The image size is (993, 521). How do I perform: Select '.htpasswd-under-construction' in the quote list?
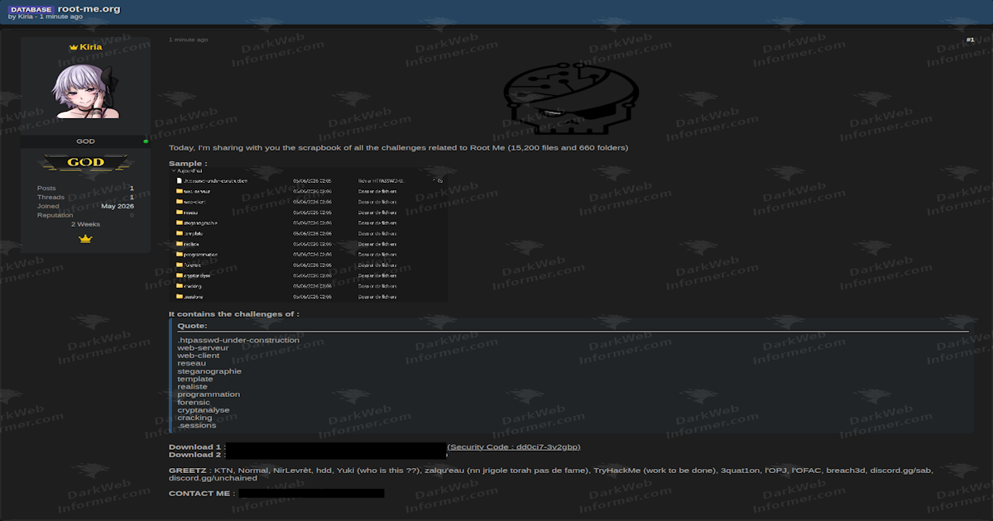[x=238, y=340]
